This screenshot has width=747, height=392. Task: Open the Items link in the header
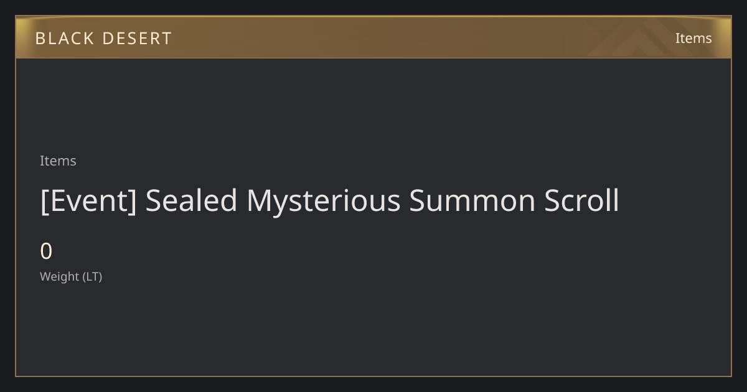pos(693,38)
